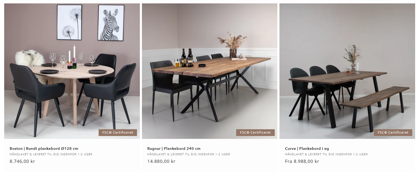Open the Curve plankebord product image
Image resolution: width=418 pixels, height=173 pixels.
(x=347, y=71)
